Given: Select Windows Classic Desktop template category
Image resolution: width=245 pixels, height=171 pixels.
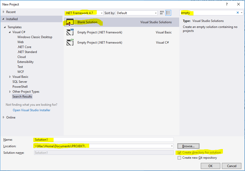Looking at the screenshot, I should [x=35, y=37].
